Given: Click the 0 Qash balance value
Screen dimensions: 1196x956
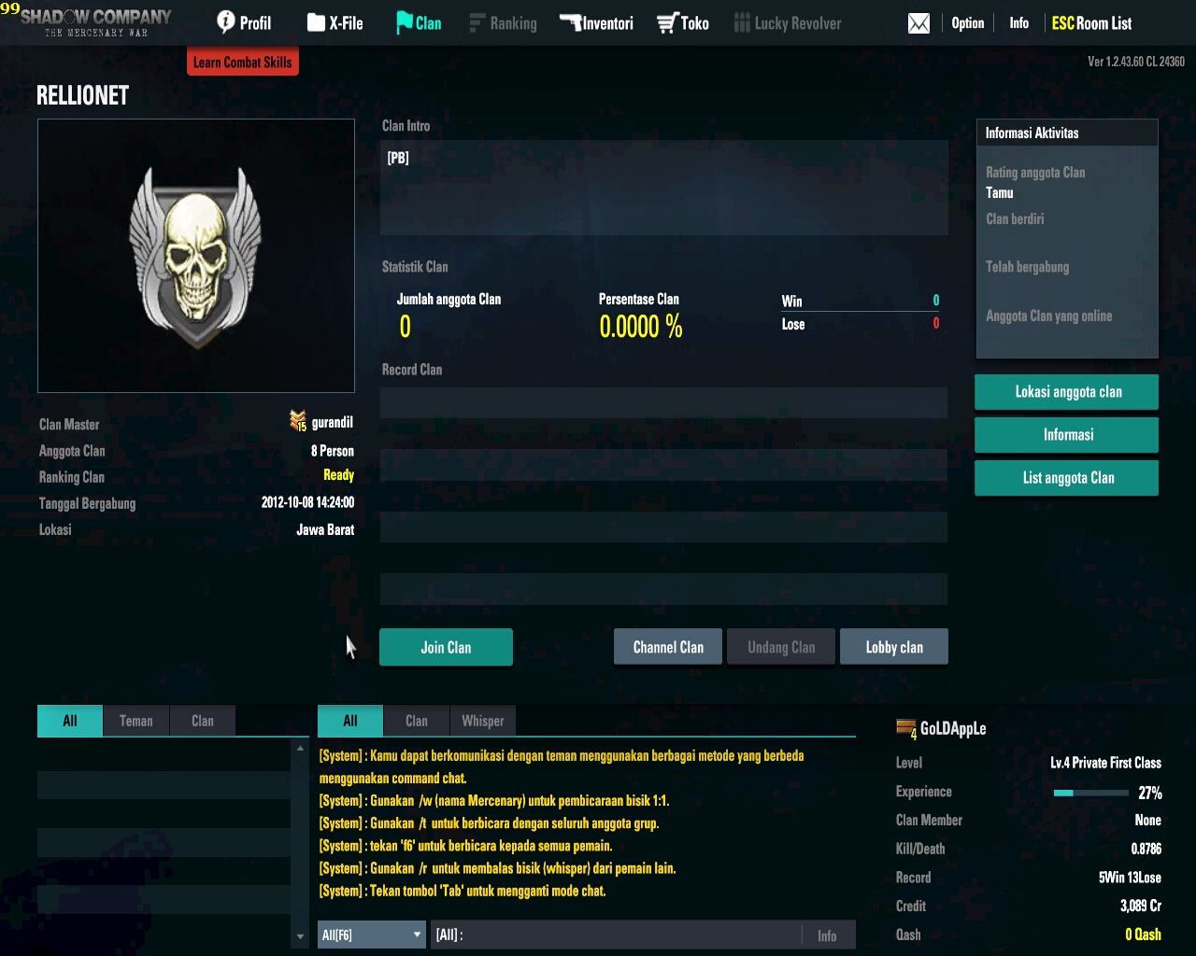Looking at the screenshot, I should click(x=1144, y=935).
